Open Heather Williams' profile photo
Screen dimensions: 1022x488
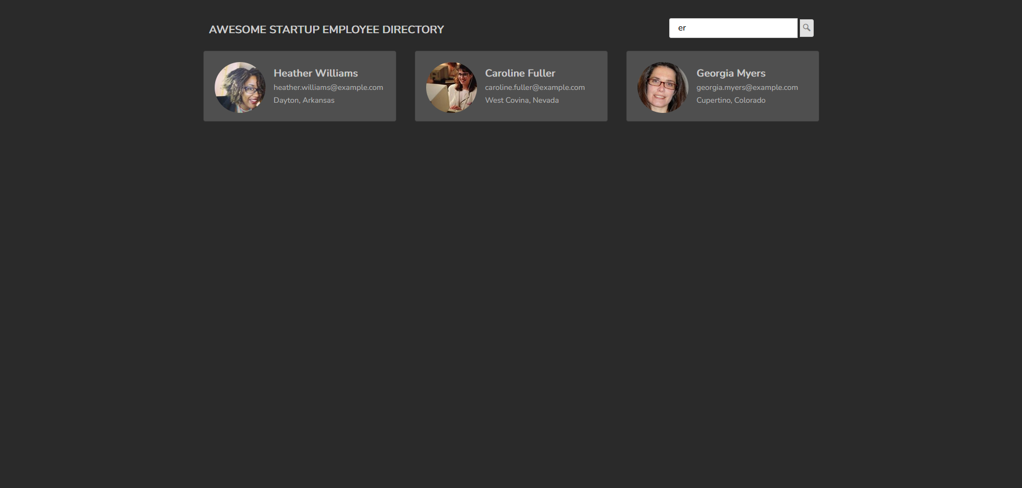[x=239, y=86]
